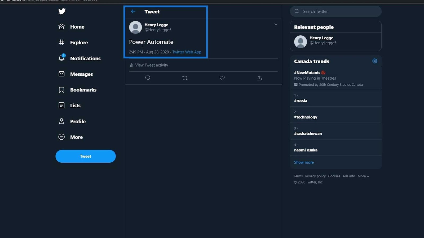424x238 pixels.
Task: Reply to the tweet with the comment icon
Action: (148, 78)
